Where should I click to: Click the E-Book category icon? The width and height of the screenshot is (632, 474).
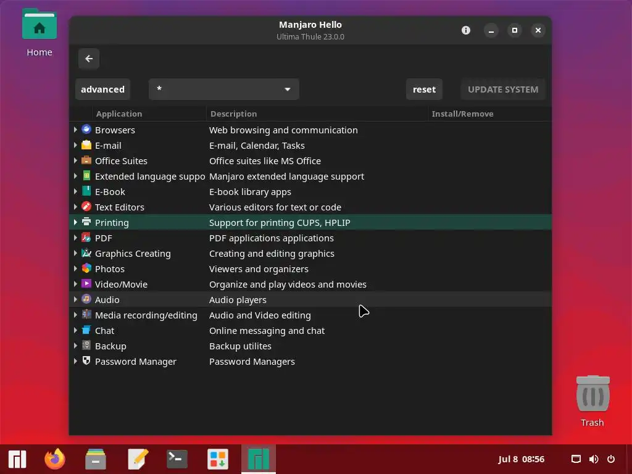click(86, 191)
